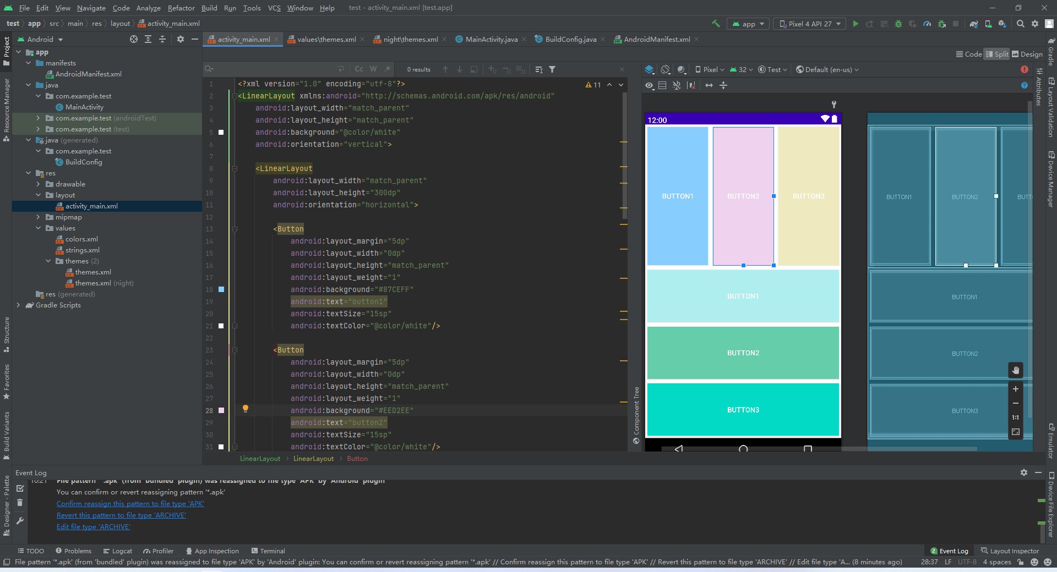Open the API 32 version dropdown
The width and height of the screenshot is (1057, 572).
[x=742, y=69]
